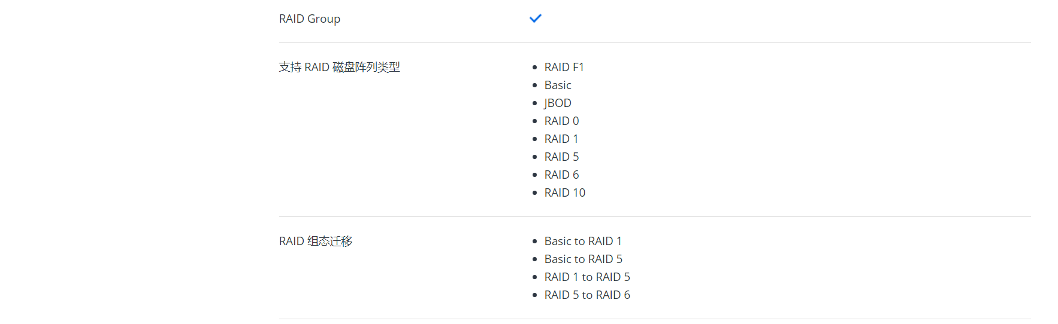
Task: Click the RAID Group row label
Action: [x=309, y=19]
